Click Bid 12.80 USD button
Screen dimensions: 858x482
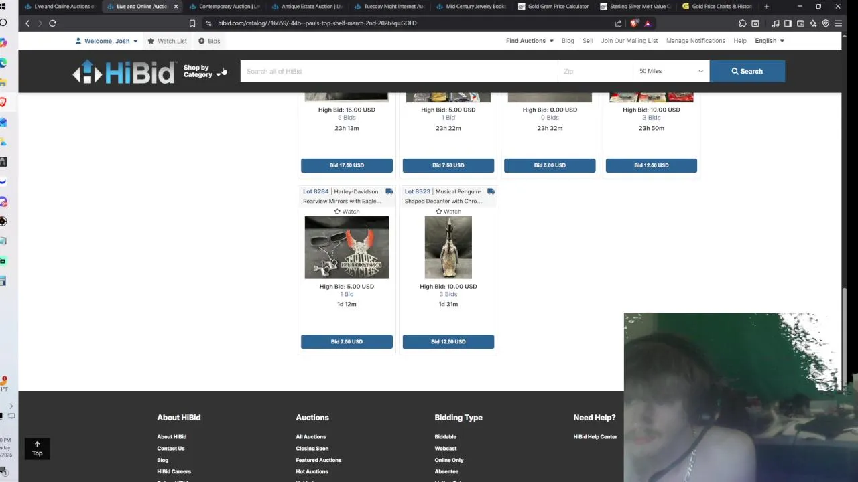point(448,341)
